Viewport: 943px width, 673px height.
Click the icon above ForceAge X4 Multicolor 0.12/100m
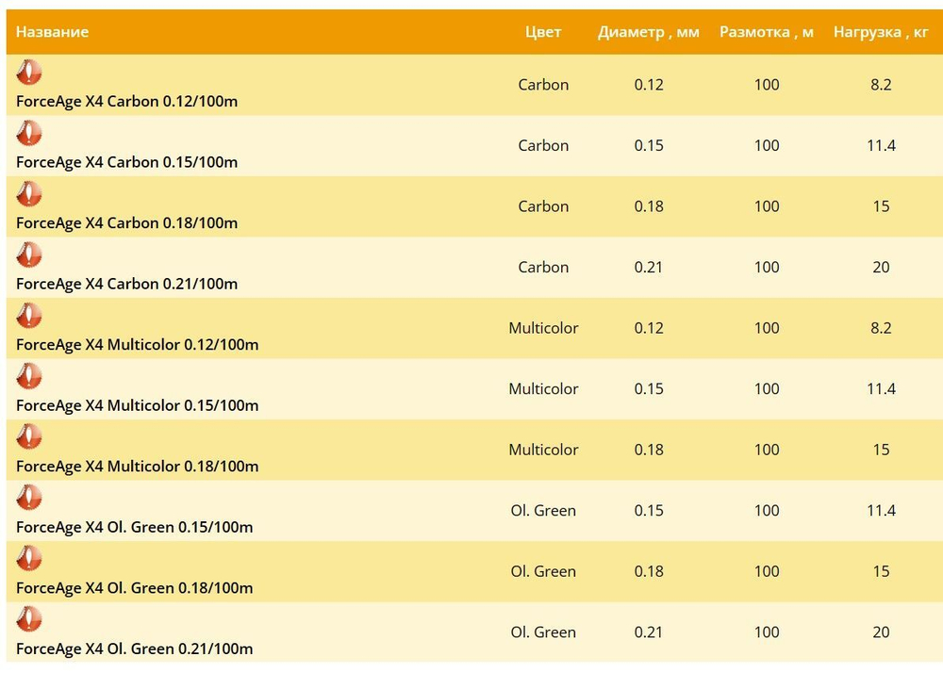tap(29, 316)
